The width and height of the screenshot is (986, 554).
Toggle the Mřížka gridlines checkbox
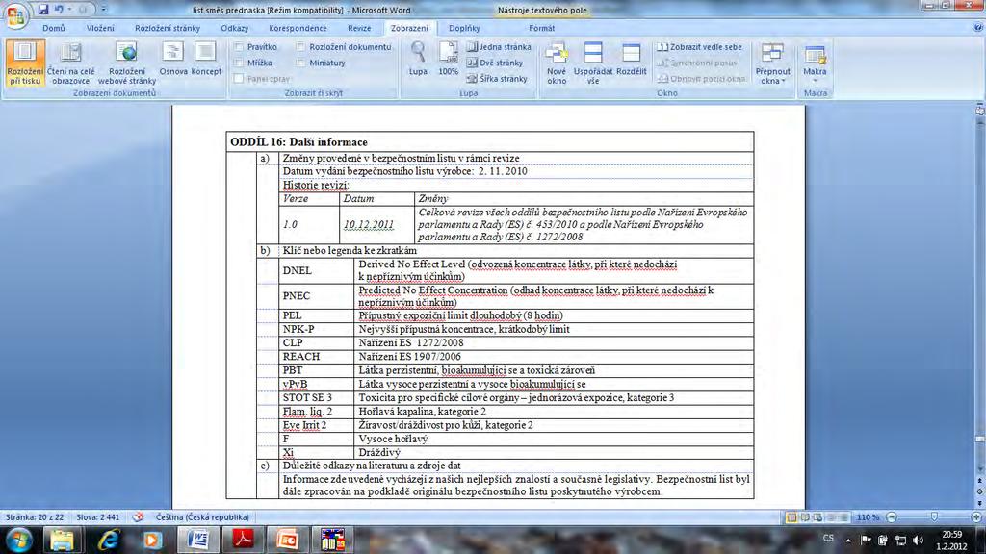[x=239, y=63]
